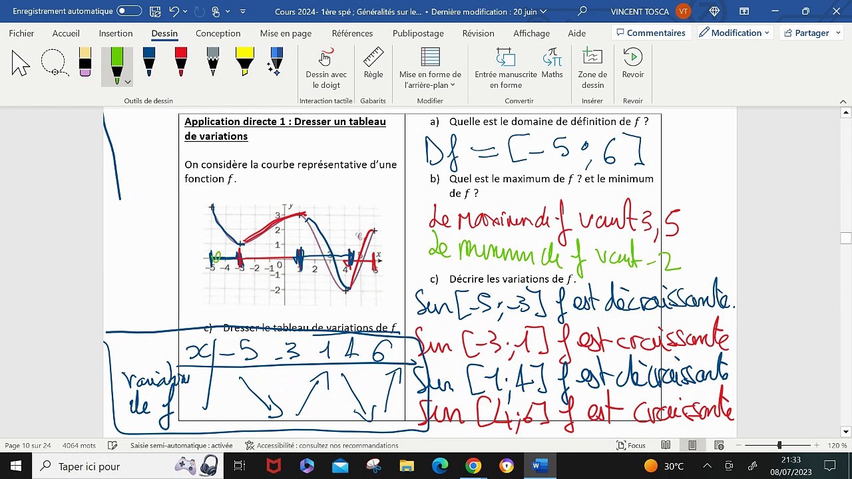
Task: Expand the Undo history dropdown
Action: [186, 11]
